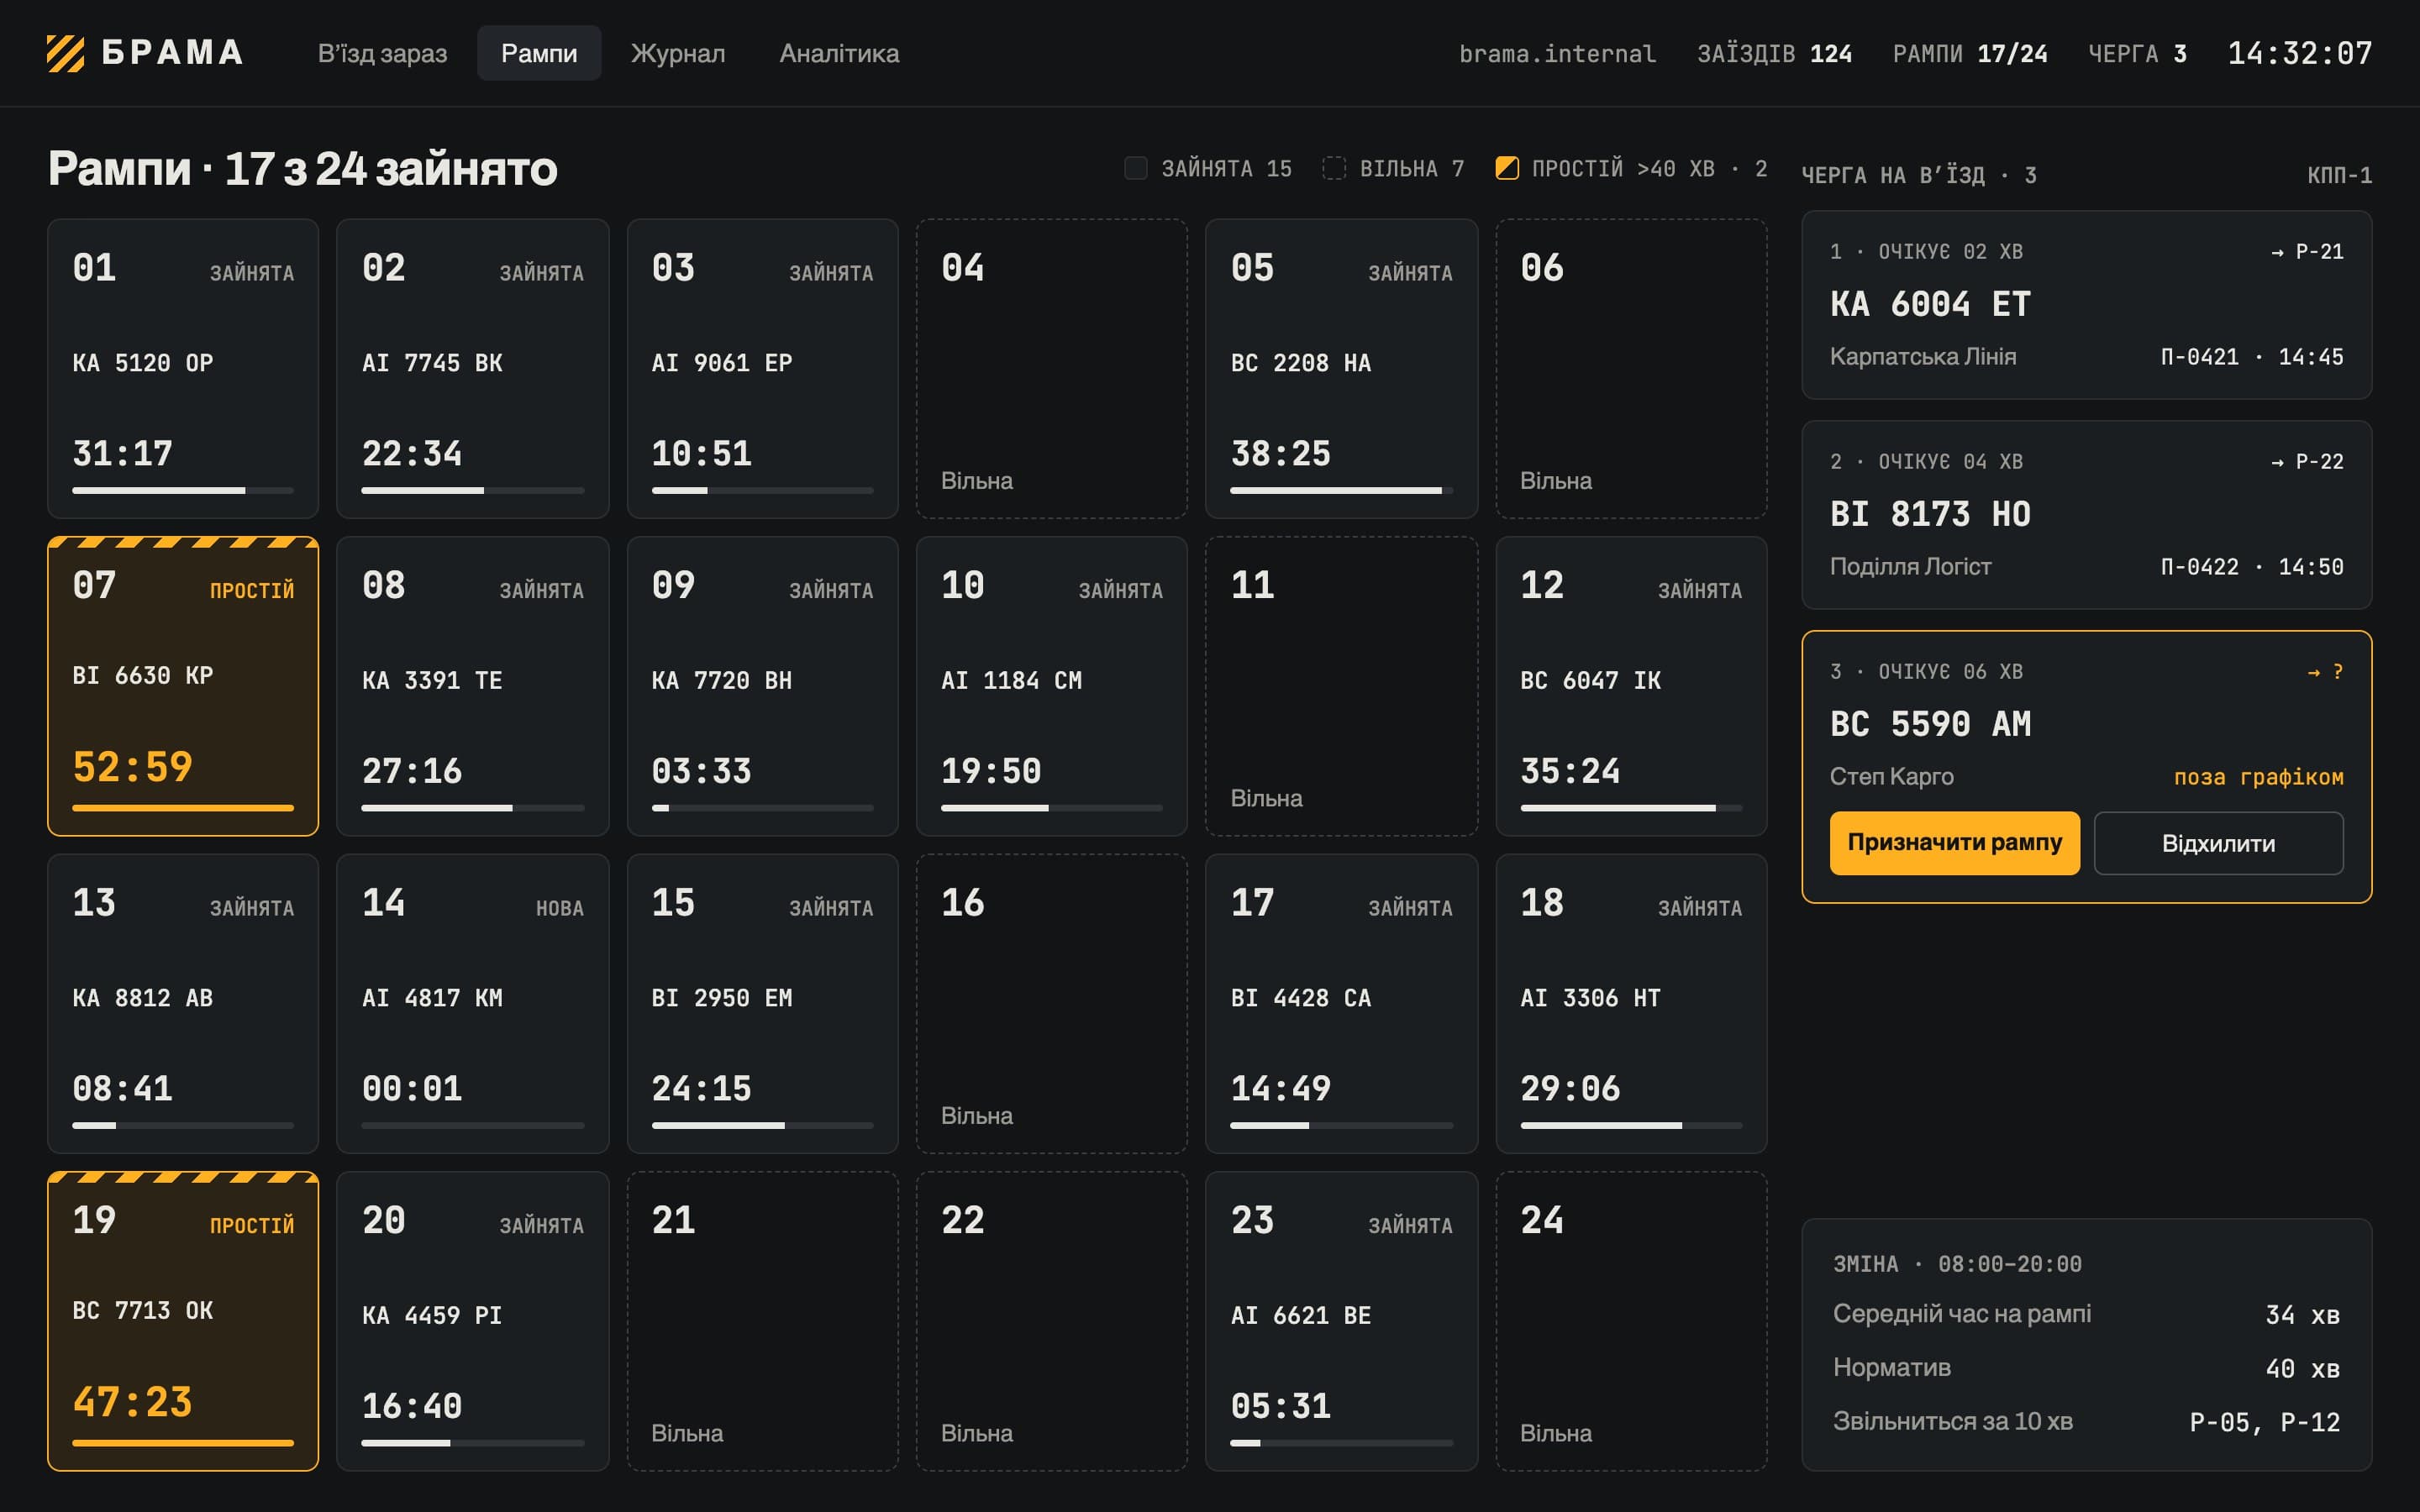Select idle ramp 19 card BC 7713 OK
Screen dimensions: 2420x1512
[x=183, y=1321]
